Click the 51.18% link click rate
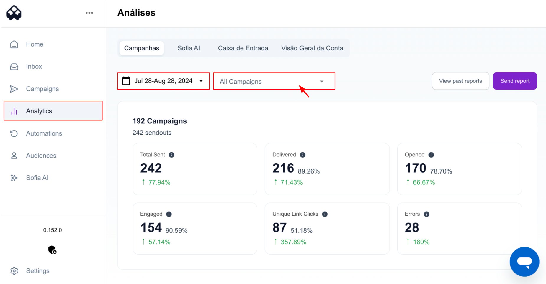This screenshot has width=546, height=284. tap(301, 230)
